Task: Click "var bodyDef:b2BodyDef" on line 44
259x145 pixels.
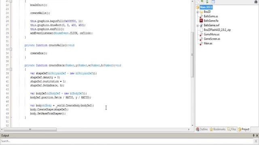Action: pyautogui.click(x=45, y=93)
